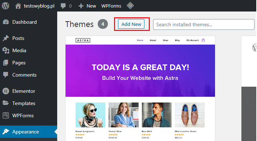Open the Templates section
The height and width of the screenshot is (141, 257).
coord(24,103)
